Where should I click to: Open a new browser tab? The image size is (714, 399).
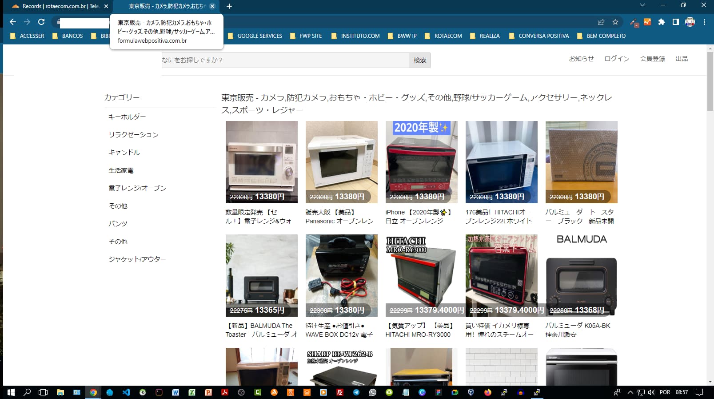pyautogui.click(x=229, y=6)
